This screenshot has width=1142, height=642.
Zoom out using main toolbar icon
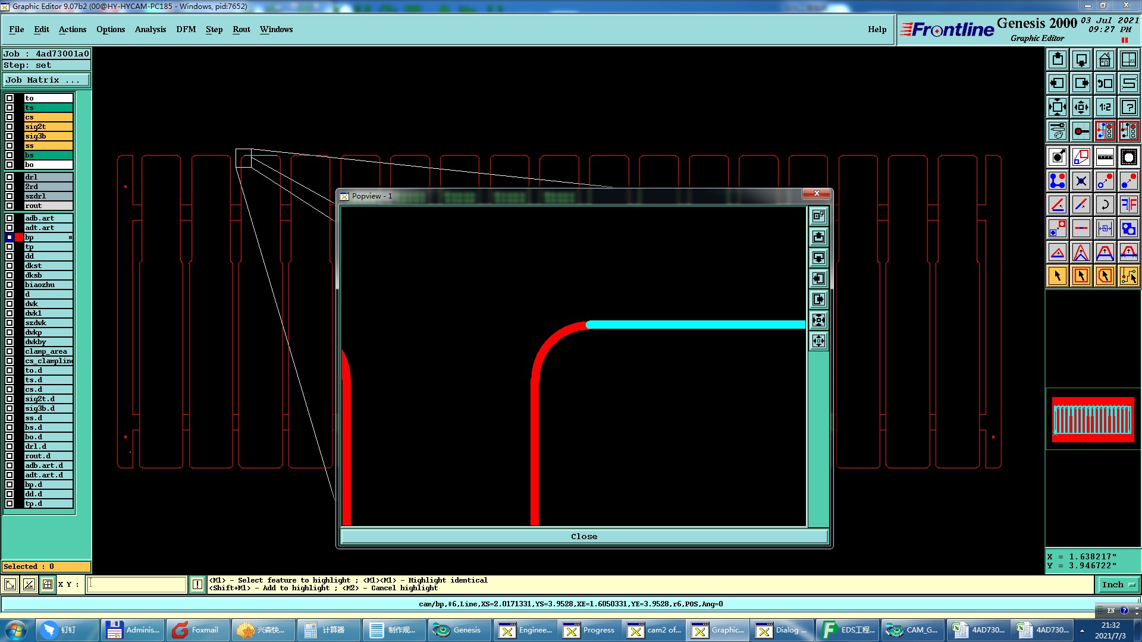point(1081,107)
